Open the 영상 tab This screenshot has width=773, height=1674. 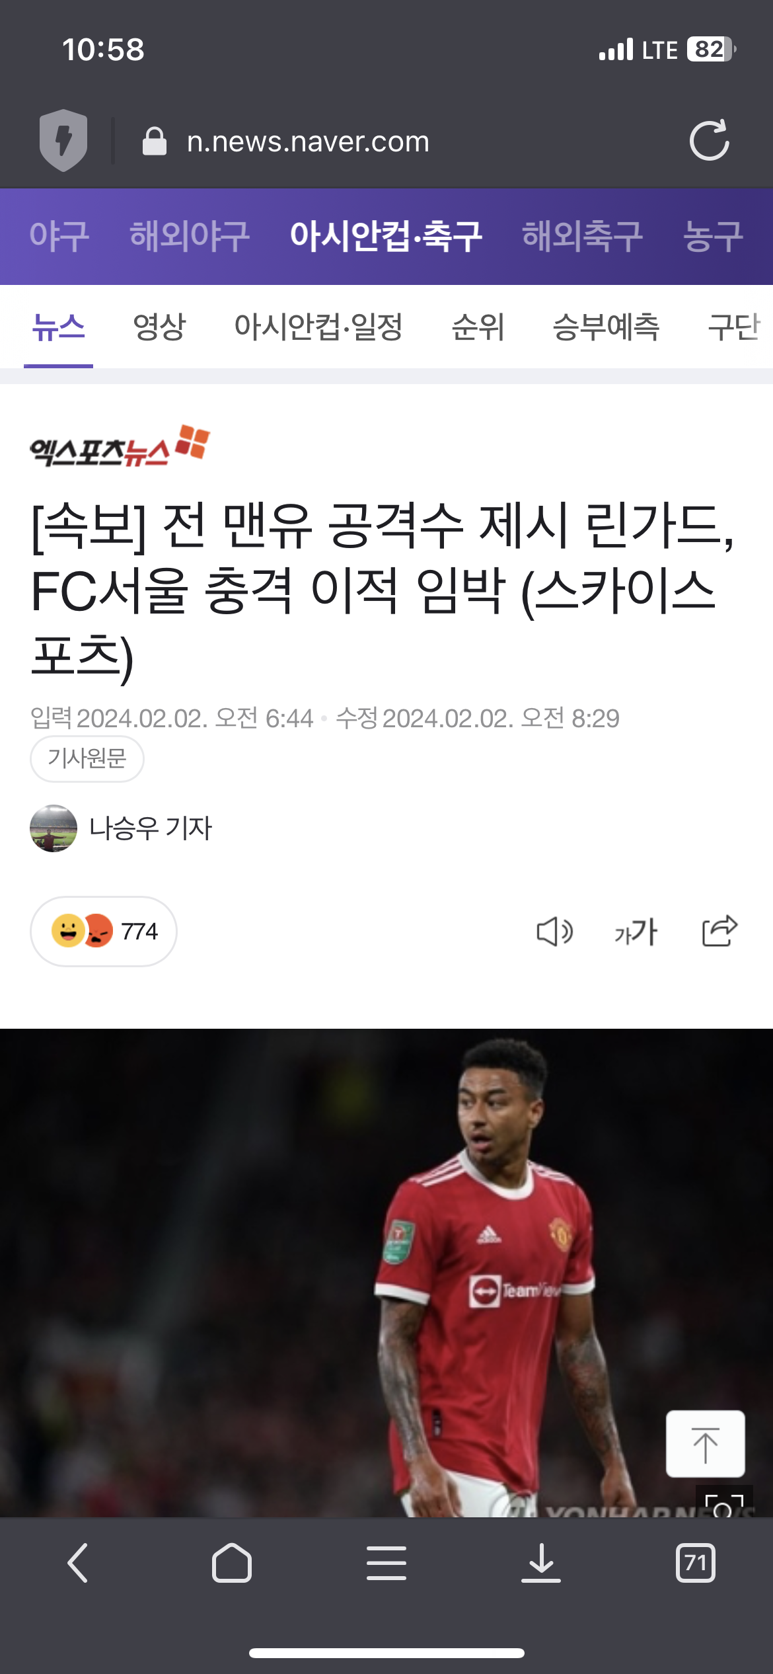159,327
